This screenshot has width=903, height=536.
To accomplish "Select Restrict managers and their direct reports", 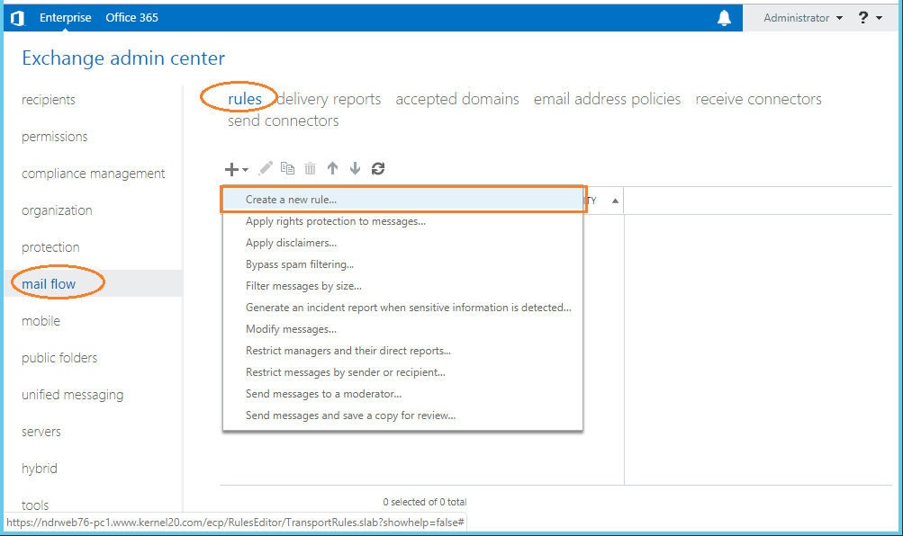I will 402,351.
